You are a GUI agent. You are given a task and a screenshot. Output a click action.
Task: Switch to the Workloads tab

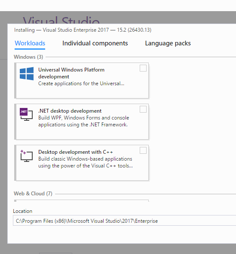point(30,43)
